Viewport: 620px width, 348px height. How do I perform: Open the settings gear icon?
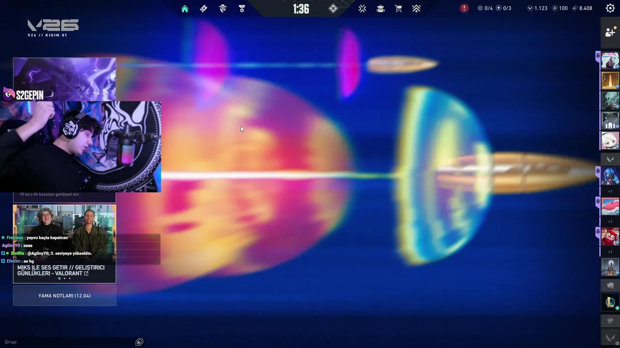pyautogui.click(x=610, y=8)
